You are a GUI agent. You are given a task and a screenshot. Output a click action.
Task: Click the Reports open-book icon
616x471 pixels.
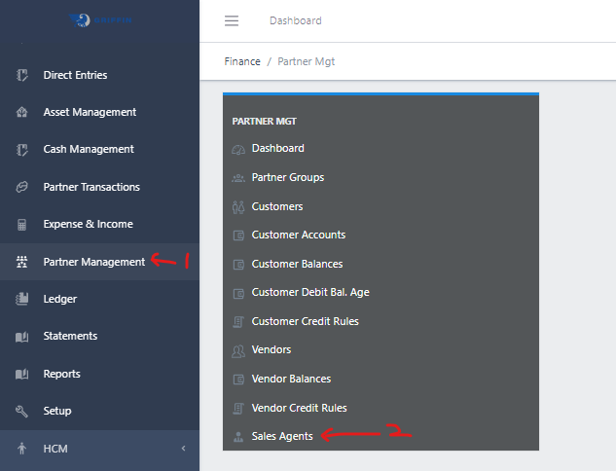22,374
